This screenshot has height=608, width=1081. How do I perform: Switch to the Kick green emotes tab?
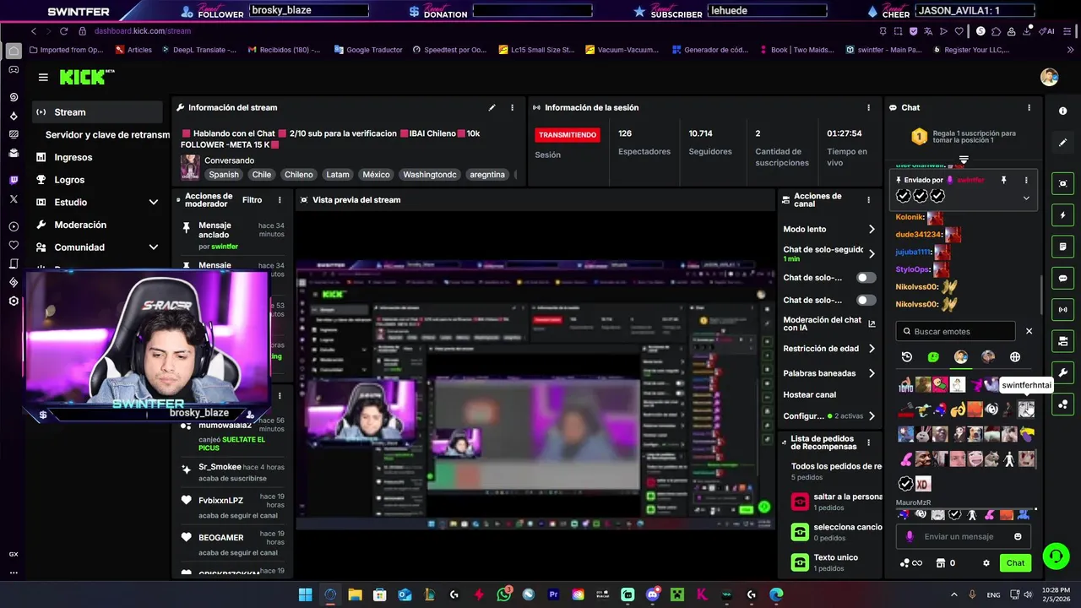pyautogui.click(x=933, y=357)
